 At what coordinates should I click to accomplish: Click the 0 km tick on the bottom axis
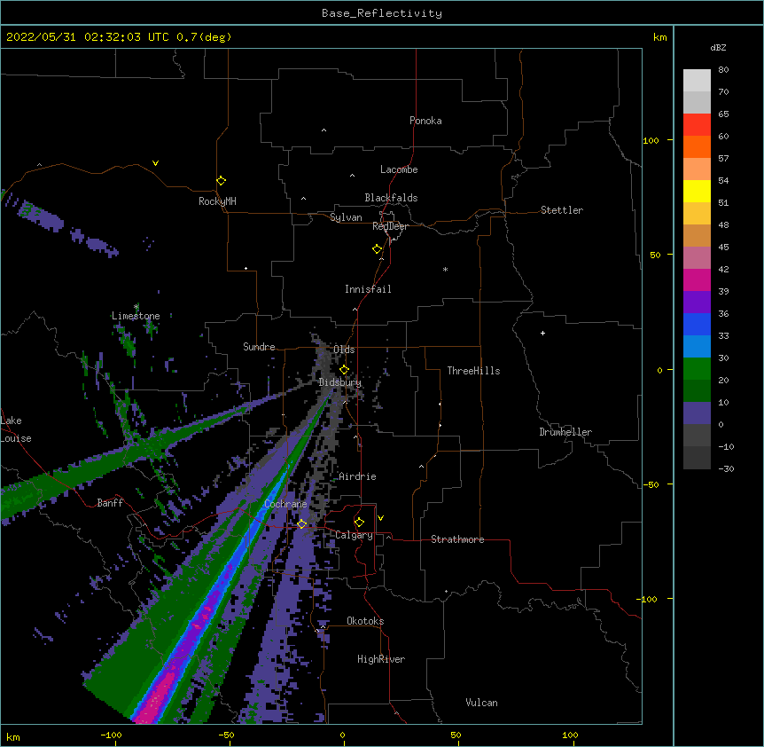point(342,735)
